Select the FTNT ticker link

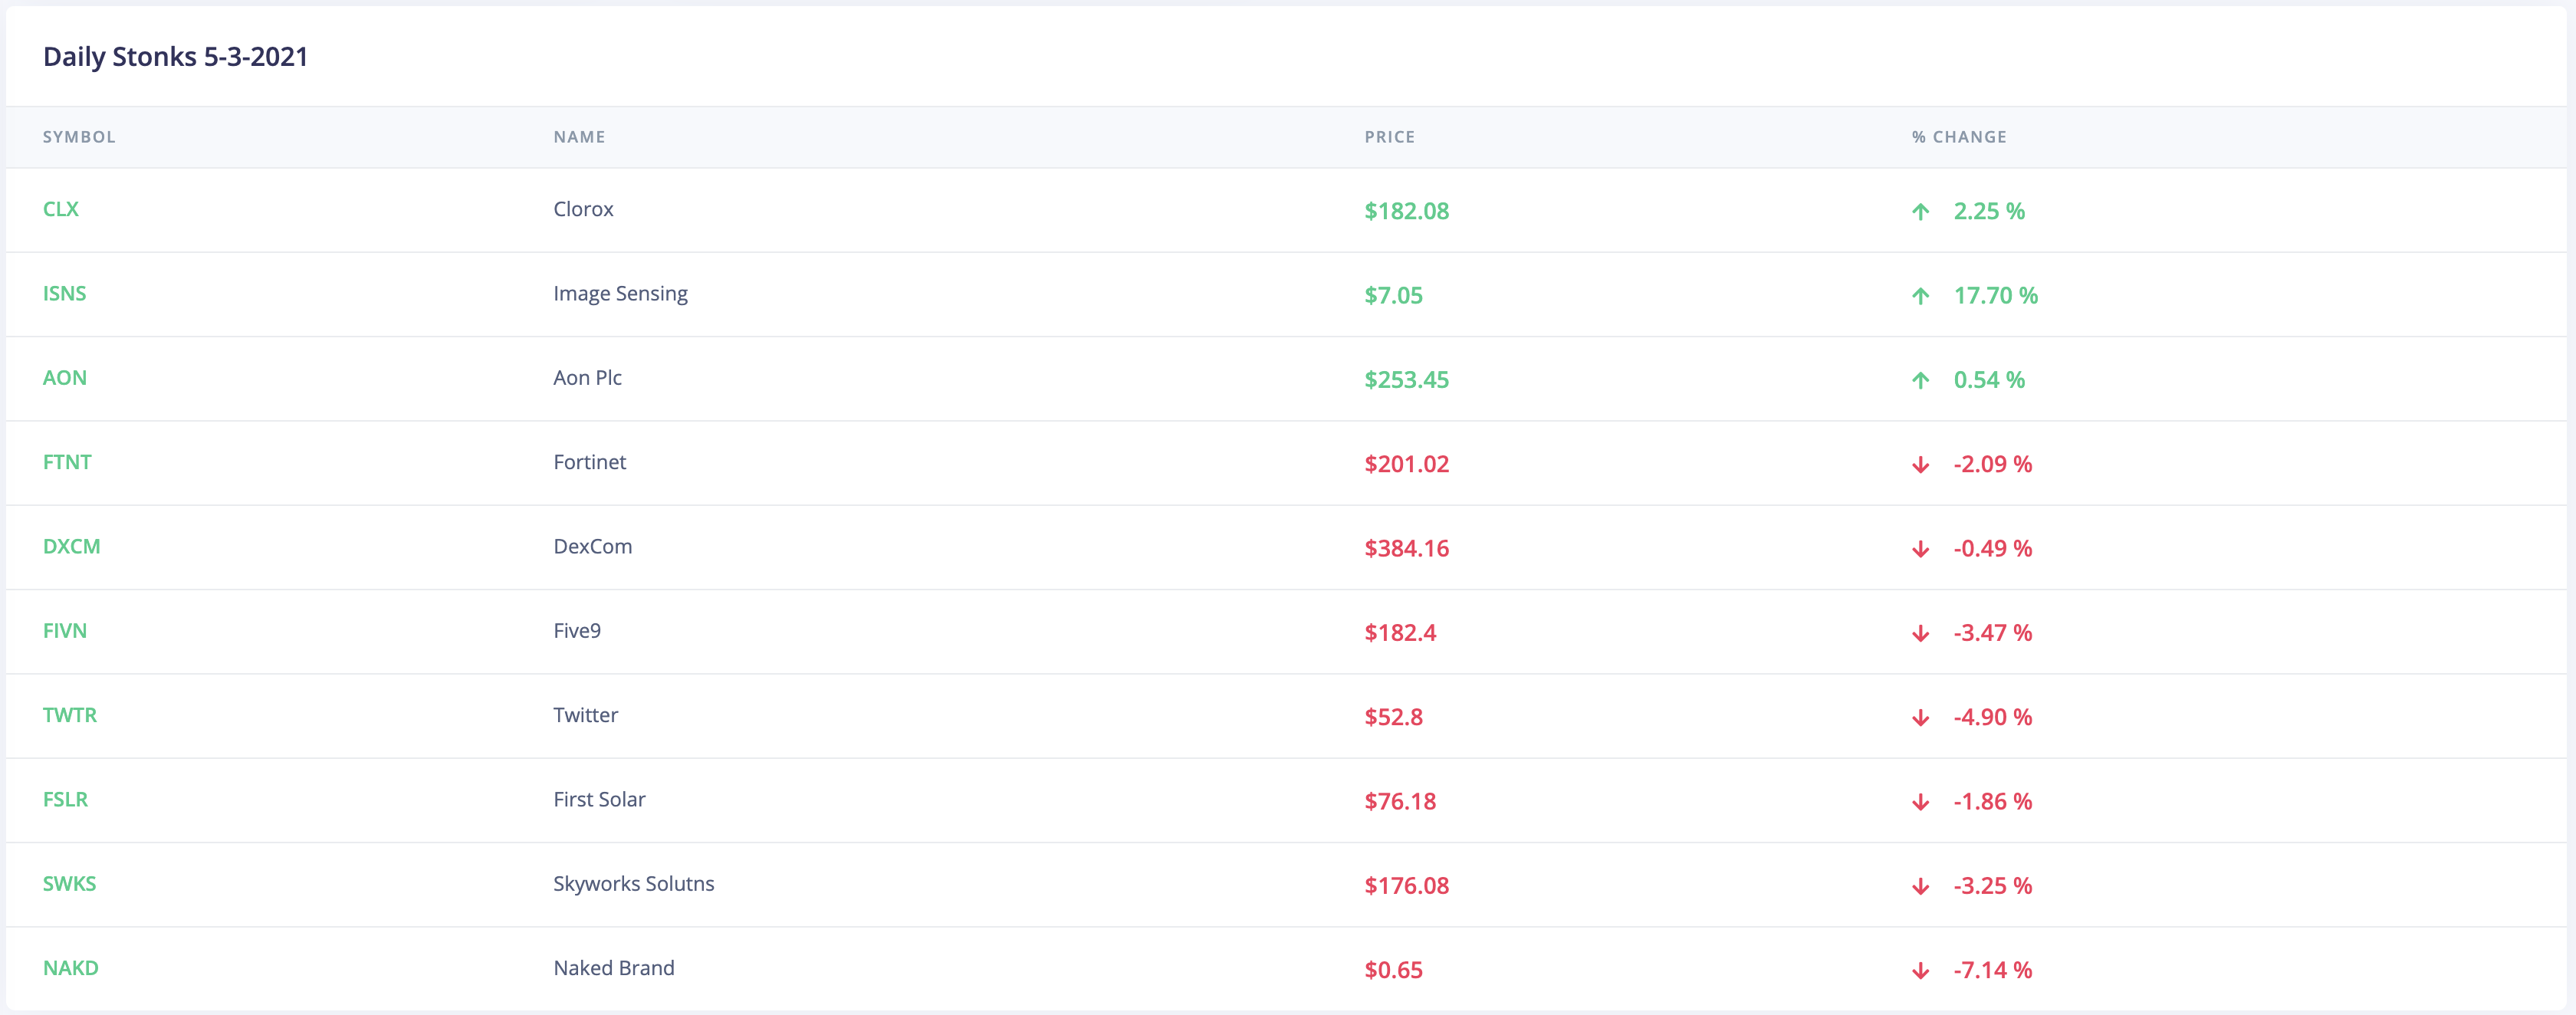coord(67,462)
